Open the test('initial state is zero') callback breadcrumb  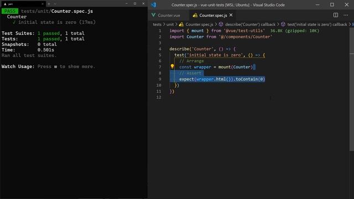[317, 24]
